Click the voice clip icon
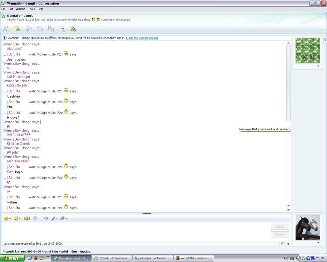Image resolution: width=327 pixels, height=262 pixels. pyautogui.click(x=35, y=218)
